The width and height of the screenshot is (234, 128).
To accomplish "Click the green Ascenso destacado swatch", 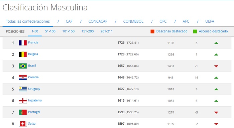I will click(195, 31).
